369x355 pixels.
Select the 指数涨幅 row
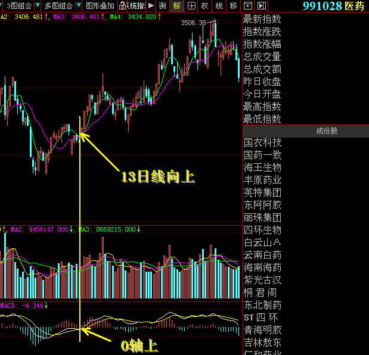[x=262, y=44]
